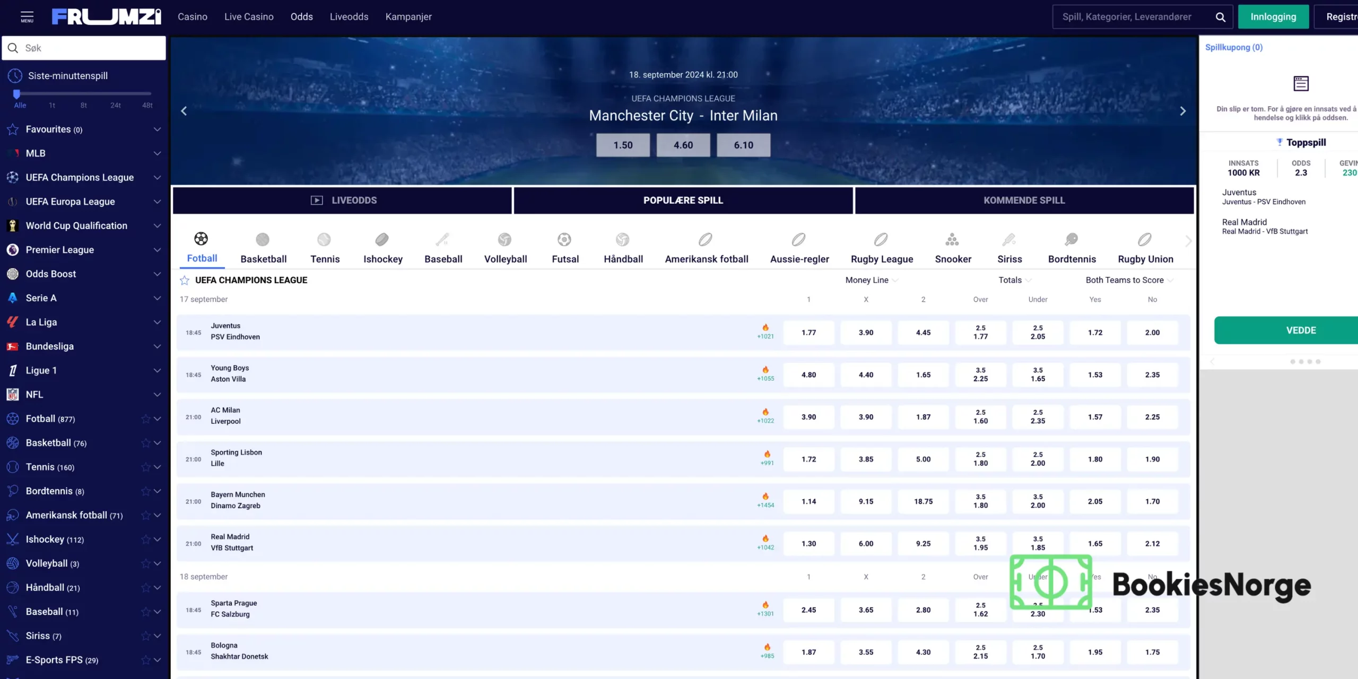Select the Amerikansk fotball icon
Image resolution: width=1358 pixels, height=679 pixels.
[706, 240]
